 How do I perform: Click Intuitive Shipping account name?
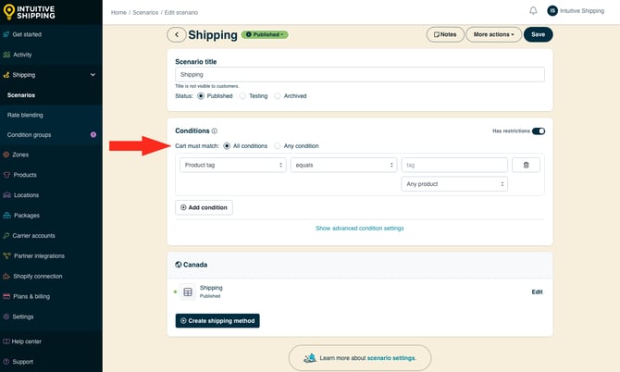click(x=582, y=11)
